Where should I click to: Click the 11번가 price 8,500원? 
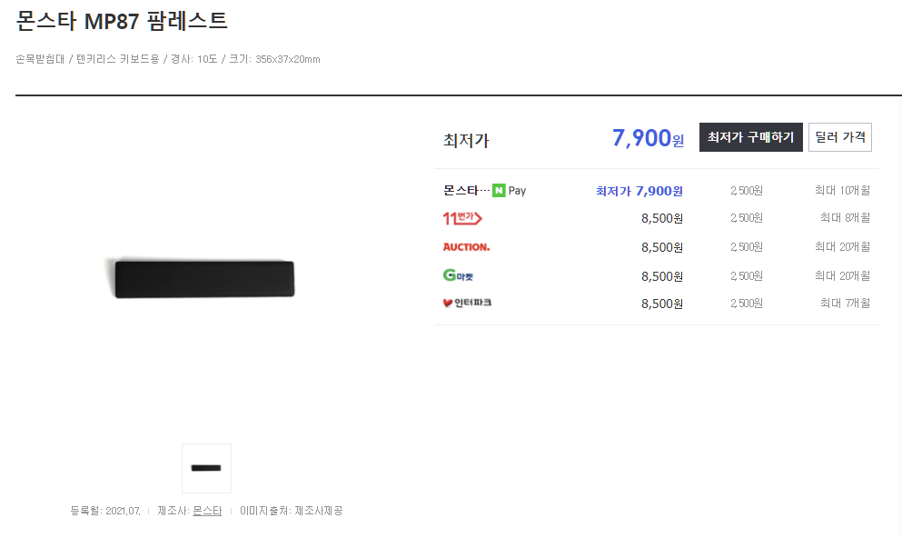pos(662,219)
